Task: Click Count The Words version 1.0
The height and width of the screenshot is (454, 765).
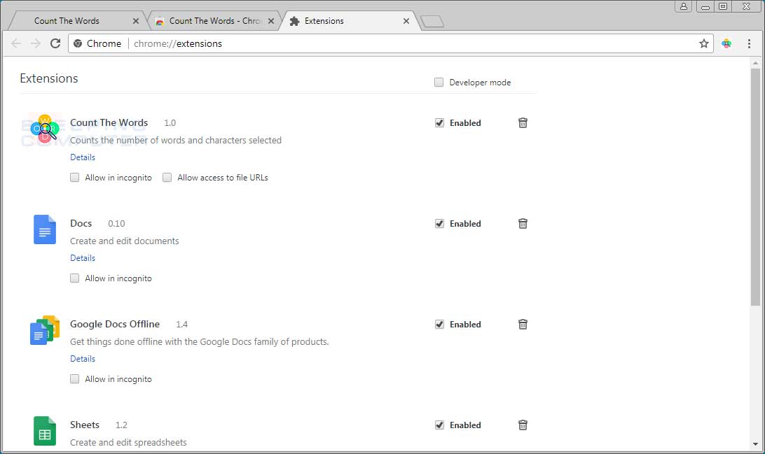Action: click(170, 122)
